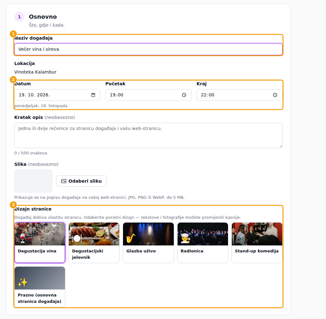
Task: Click the clock icon in Početak field
Action: [x=184, y=95]
